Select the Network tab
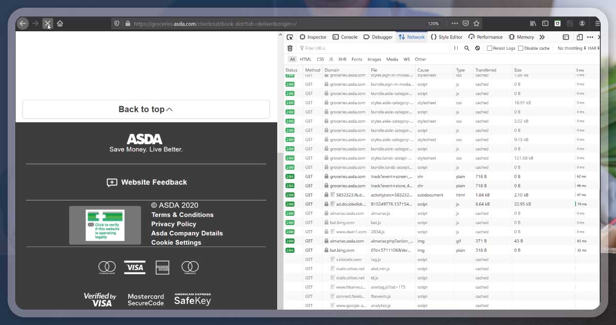The image size is (616, 325). 412,37
